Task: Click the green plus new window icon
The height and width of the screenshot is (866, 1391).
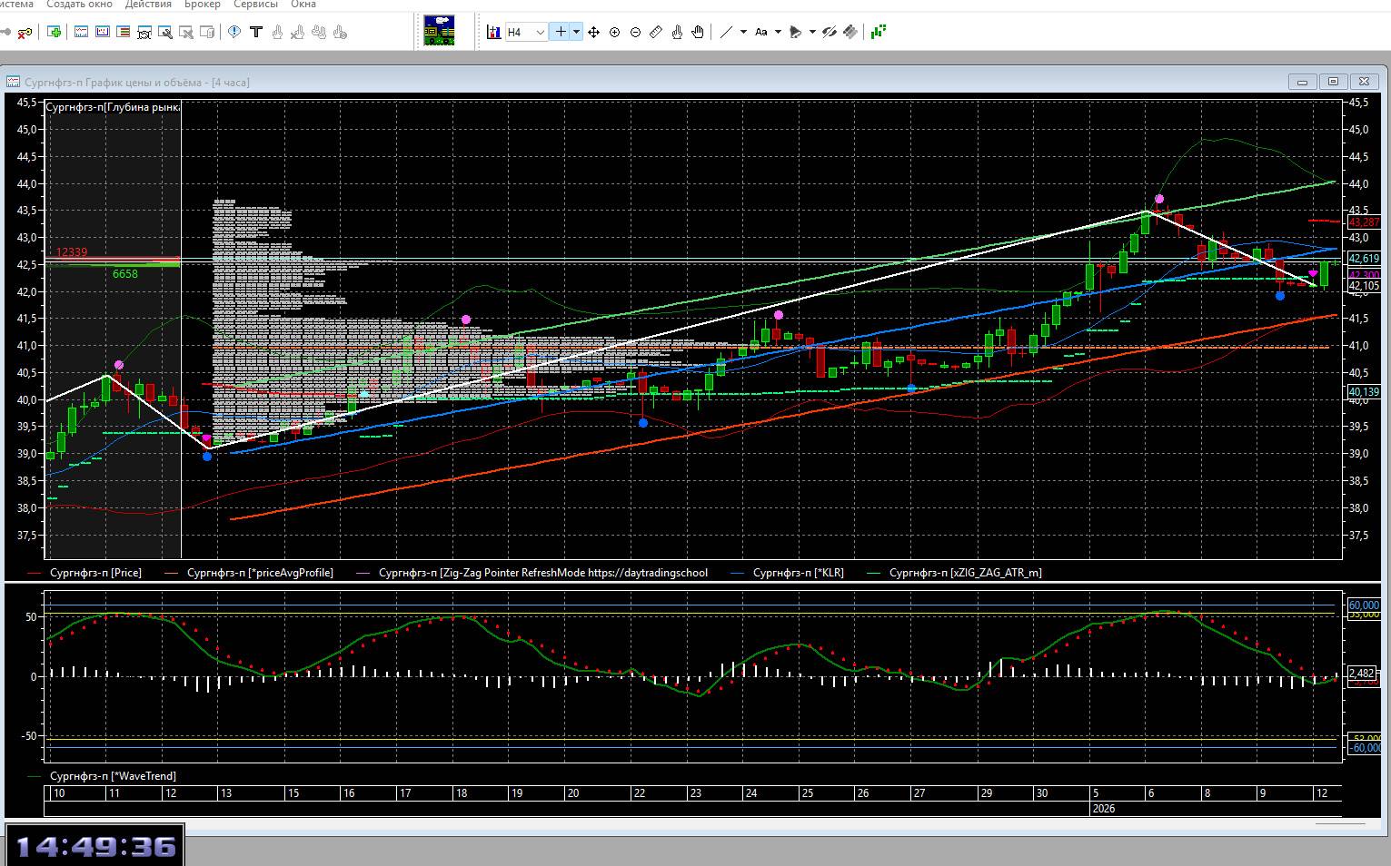Action: point(55,32)
